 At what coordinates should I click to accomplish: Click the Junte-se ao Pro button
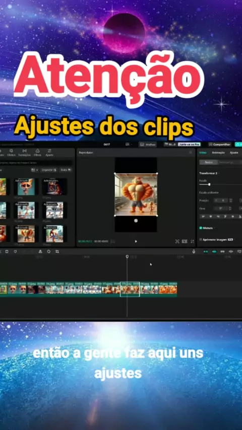point(189,145)
